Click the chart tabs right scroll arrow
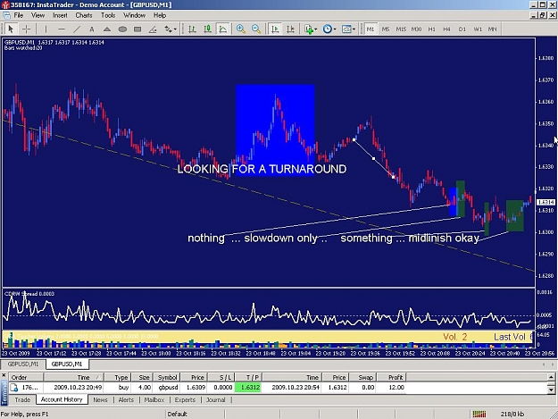Image resolution: width=558 pixels, height=419 pixels. click(x=553, y=365)
